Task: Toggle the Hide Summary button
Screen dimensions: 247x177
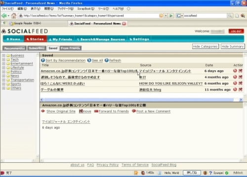Action: coord(233,46)
